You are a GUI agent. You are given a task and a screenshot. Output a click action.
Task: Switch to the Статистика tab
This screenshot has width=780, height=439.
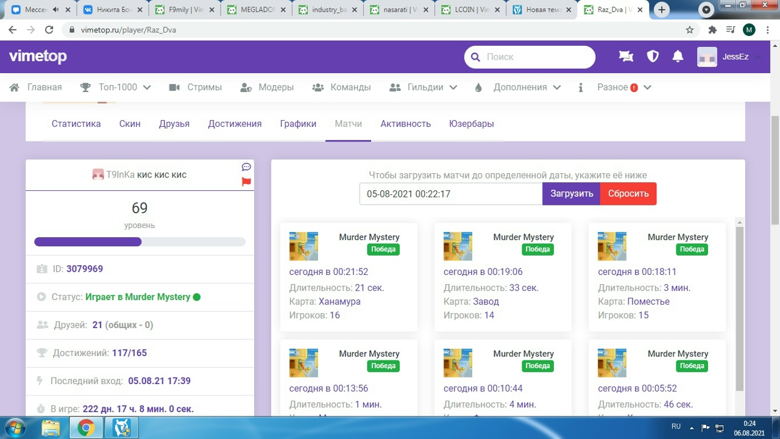point(76,124)
